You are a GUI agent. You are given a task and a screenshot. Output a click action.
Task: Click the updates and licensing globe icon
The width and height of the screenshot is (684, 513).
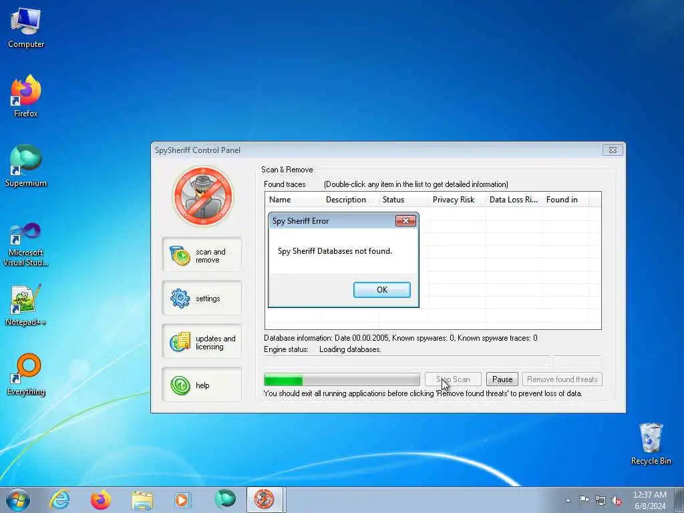[180, 342]
